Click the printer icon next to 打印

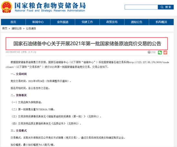(x=149, y=52)
